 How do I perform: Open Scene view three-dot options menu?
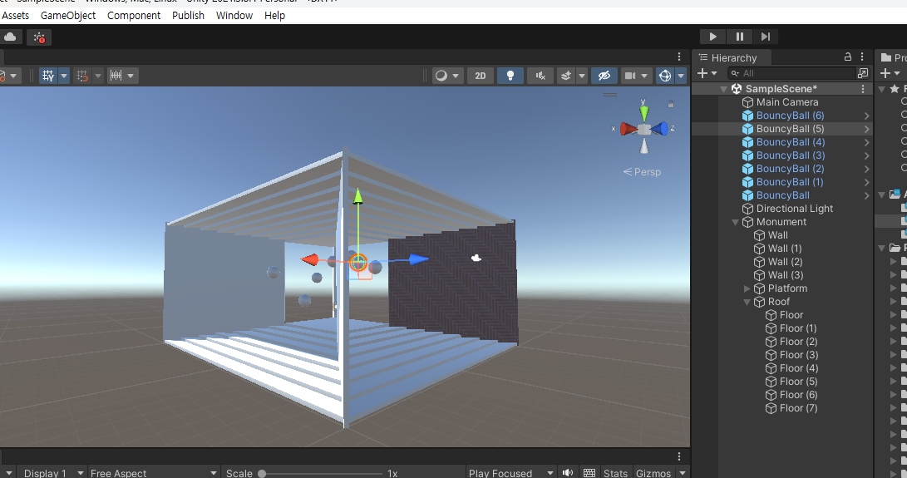[x=679, y=57]
